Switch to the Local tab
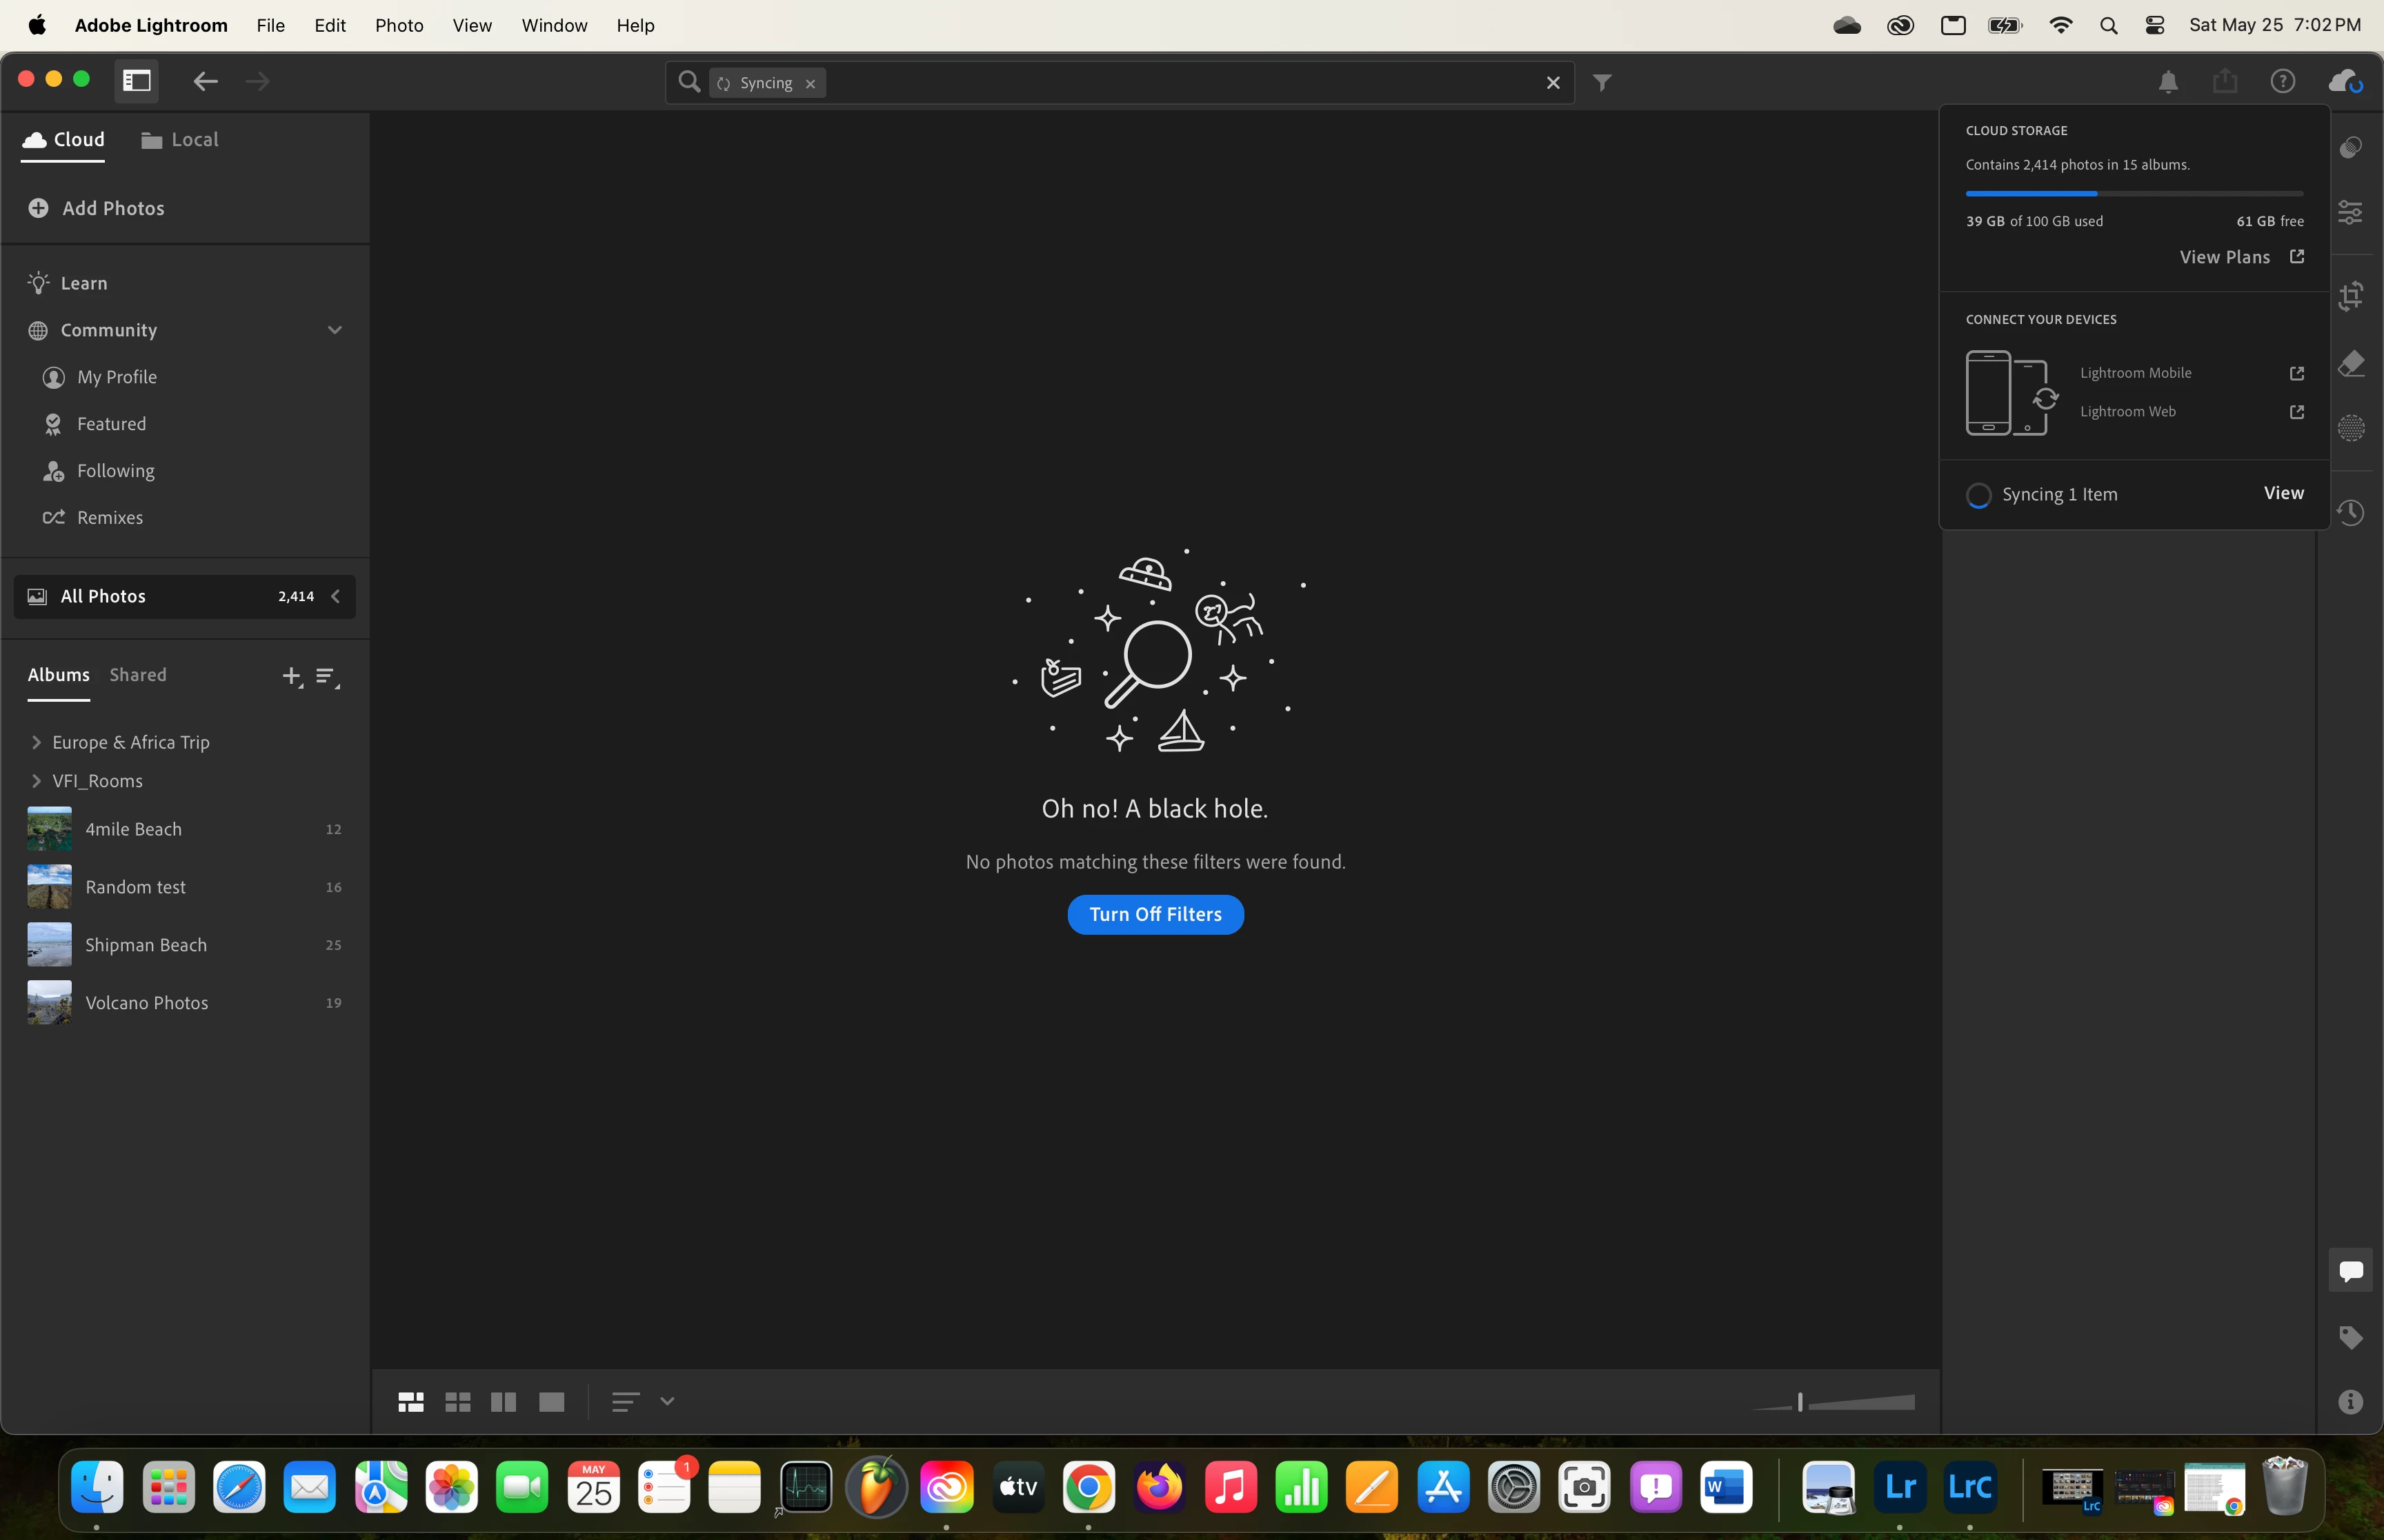 pyautogui.click(x=180, y=140)
